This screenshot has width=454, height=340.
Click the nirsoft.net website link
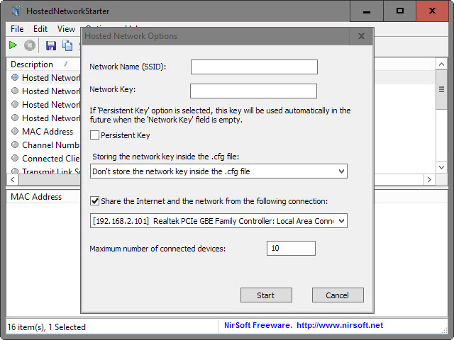340,325
